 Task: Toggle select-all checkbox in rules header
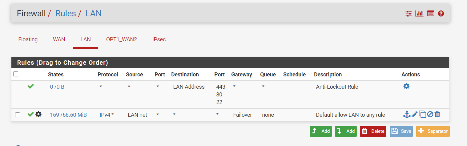16,74
